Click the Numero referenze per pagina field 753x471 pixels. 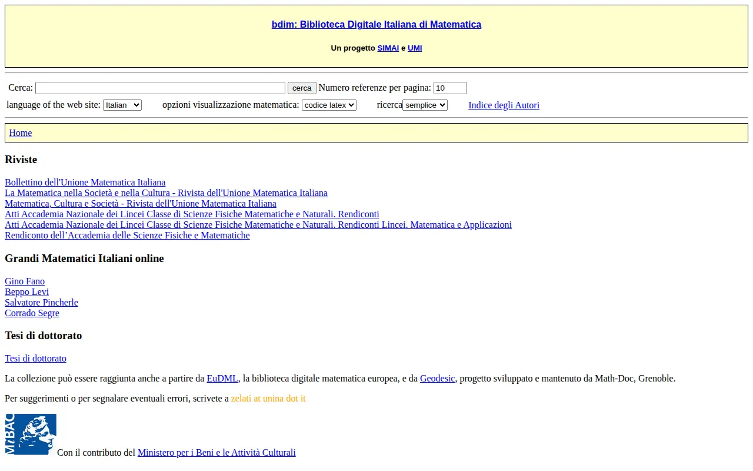[x=450, y=88]
